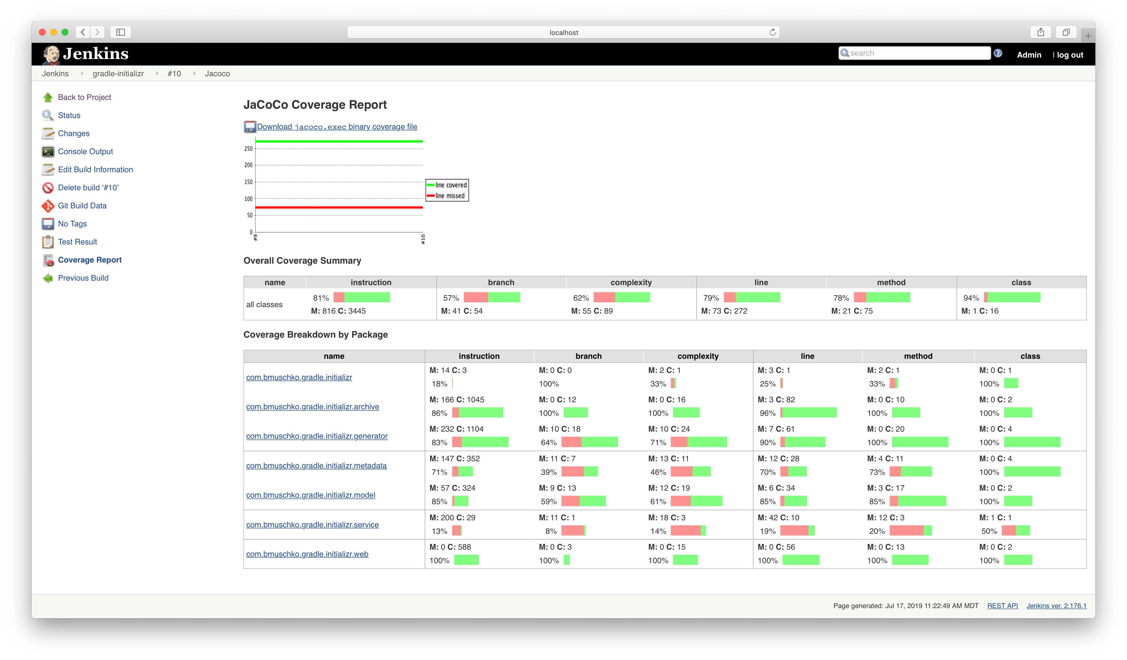This screenshot has width=1127, height=660.
Task: Reload the page with the refresh icon
Action: 772,32
